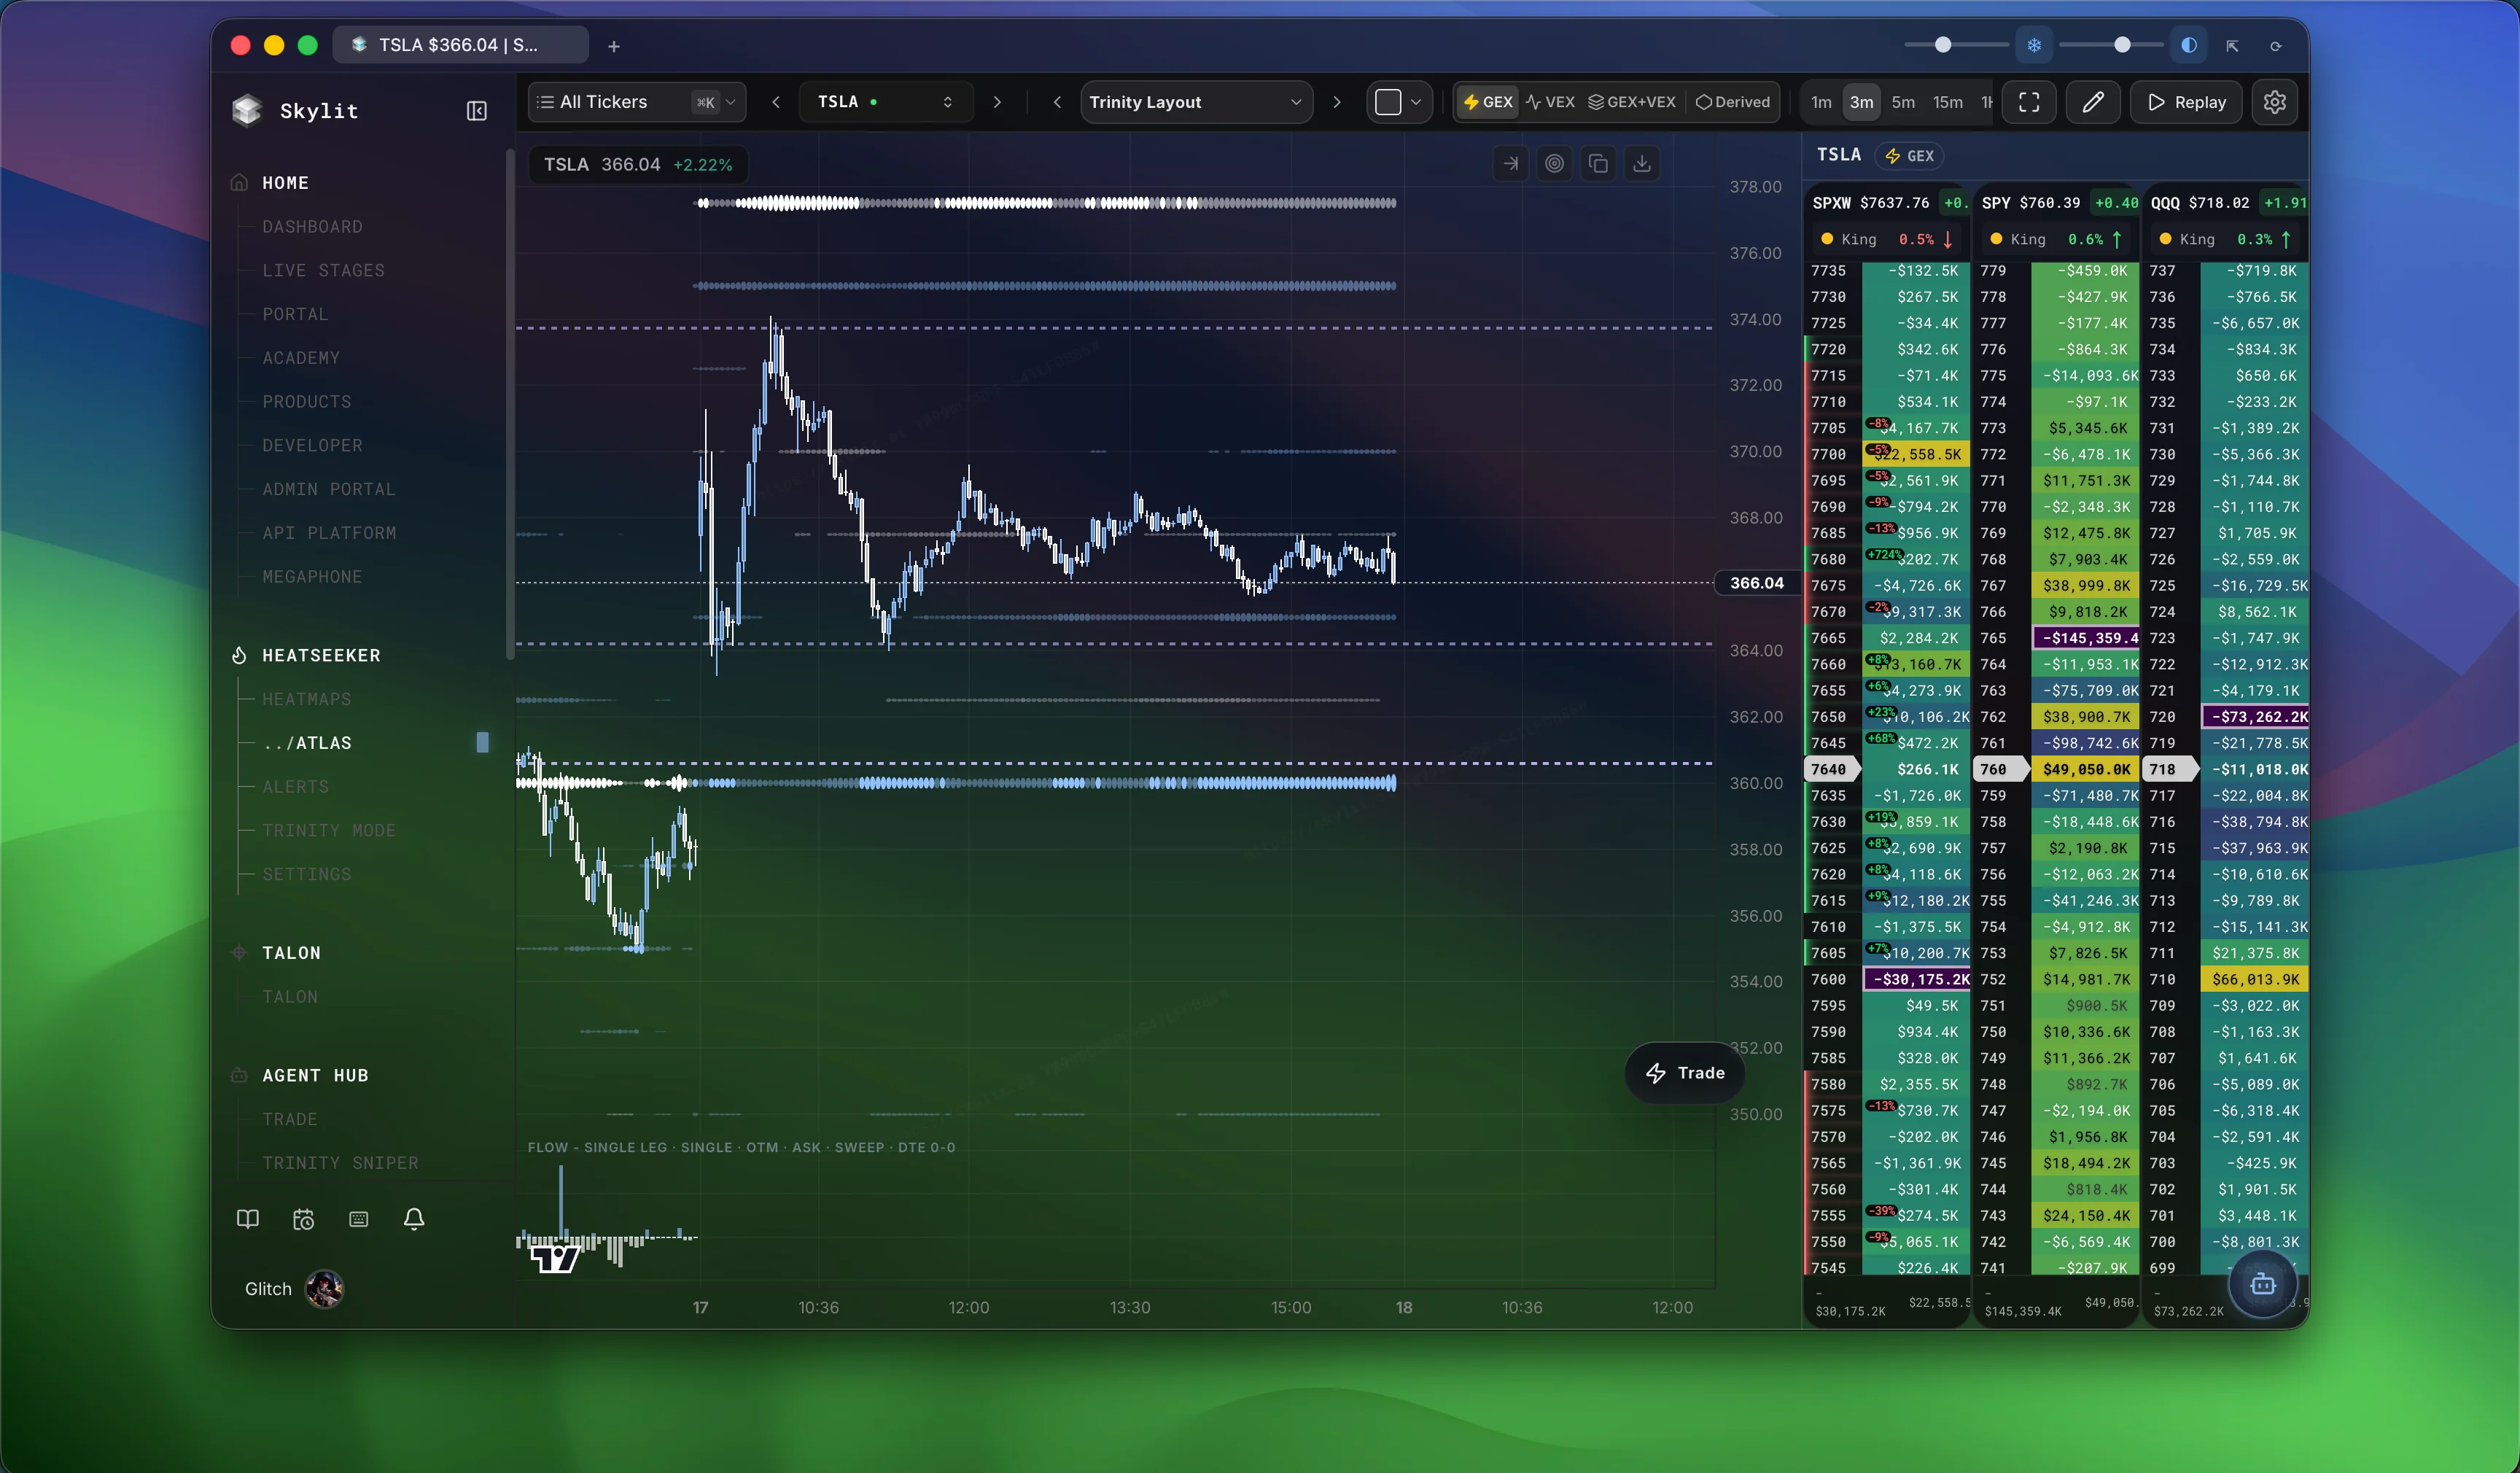Screen dimensions: 2520x1473
Task: Open TRINITY SNIPER in sidebar
Action: click(x=340, y=1162)
